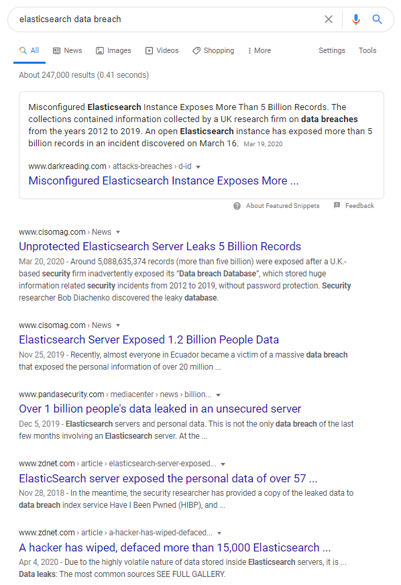Click inside the elasticsearch data breach search field
The width and height of the screenshot is (401, 585).
[x=168, y=19]
